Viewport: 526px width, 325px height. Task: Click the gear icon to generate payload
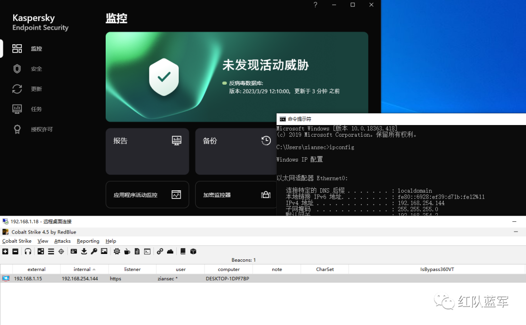pos(117,251)
